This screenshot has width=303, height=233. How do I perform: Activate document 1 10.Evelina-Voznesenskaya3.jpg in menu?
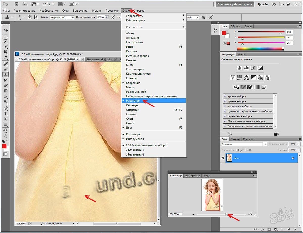click(154, 145)
